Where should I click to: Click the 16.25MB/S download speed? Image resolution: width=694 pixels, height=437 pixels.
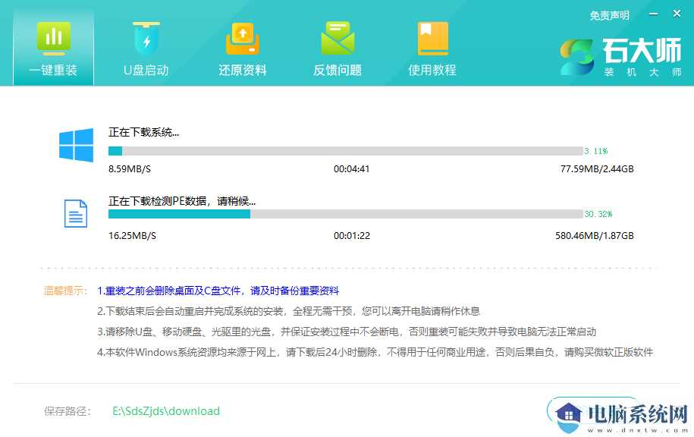click(x=132, y=235)
